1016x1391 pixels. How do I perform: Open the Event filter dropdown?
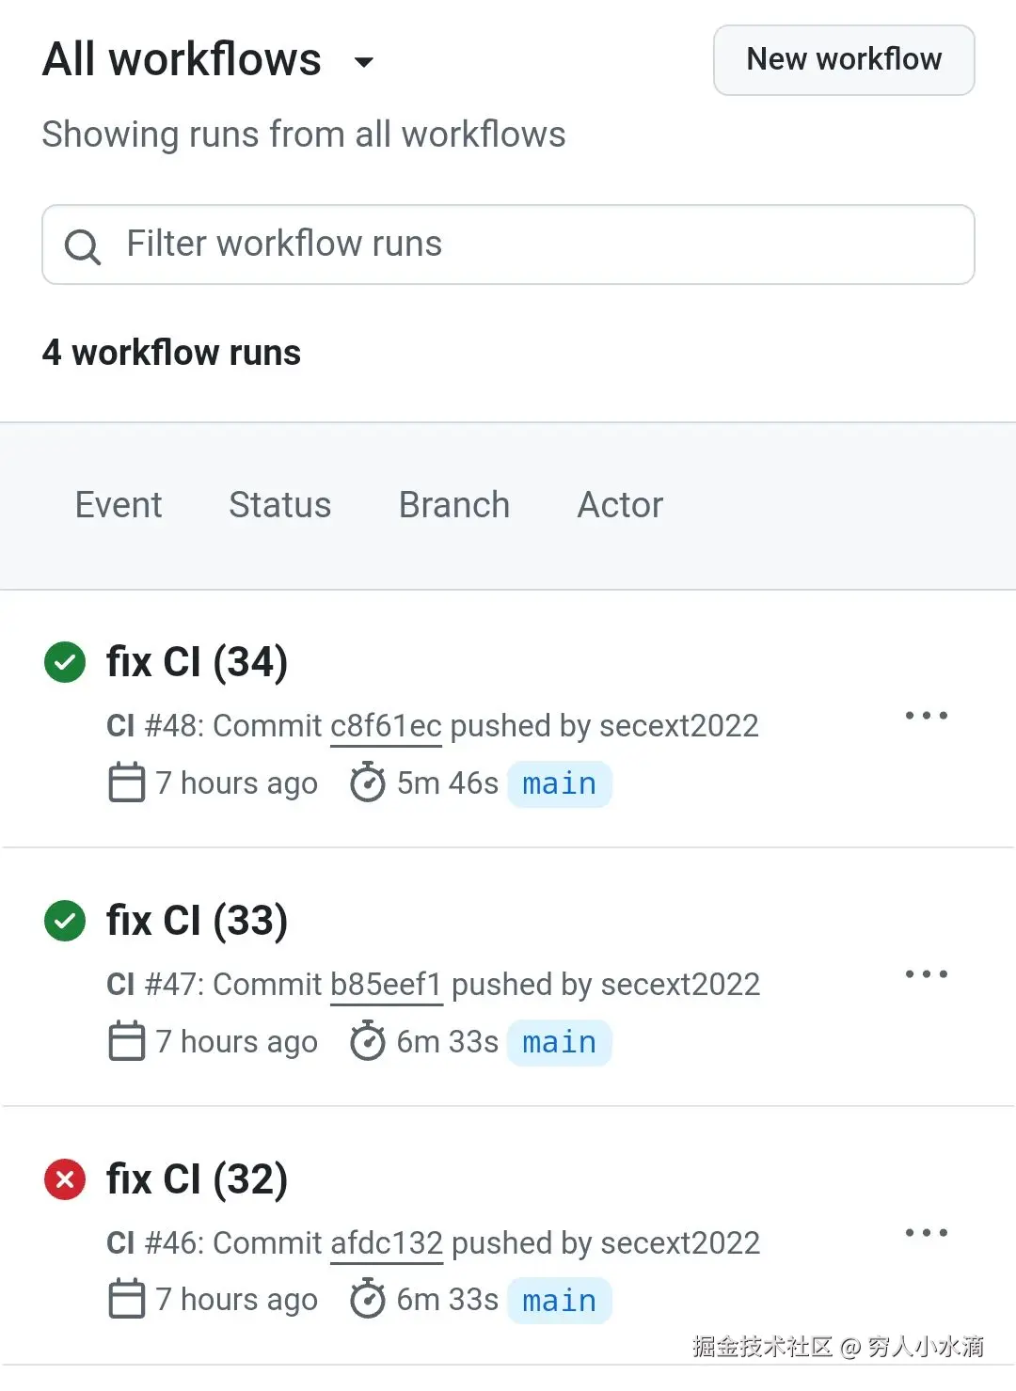[119, 505]
